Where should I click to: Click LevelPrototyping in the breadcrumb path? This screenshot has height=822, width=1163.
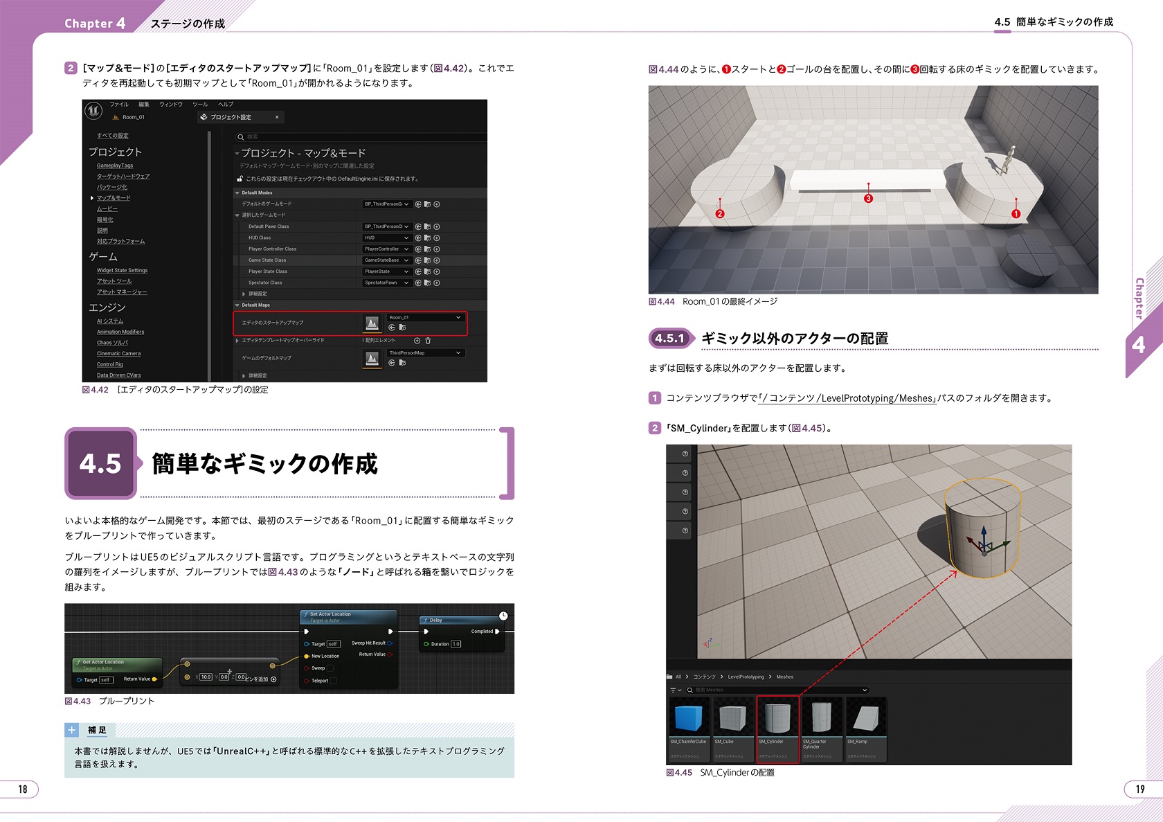tap(746, 677)
